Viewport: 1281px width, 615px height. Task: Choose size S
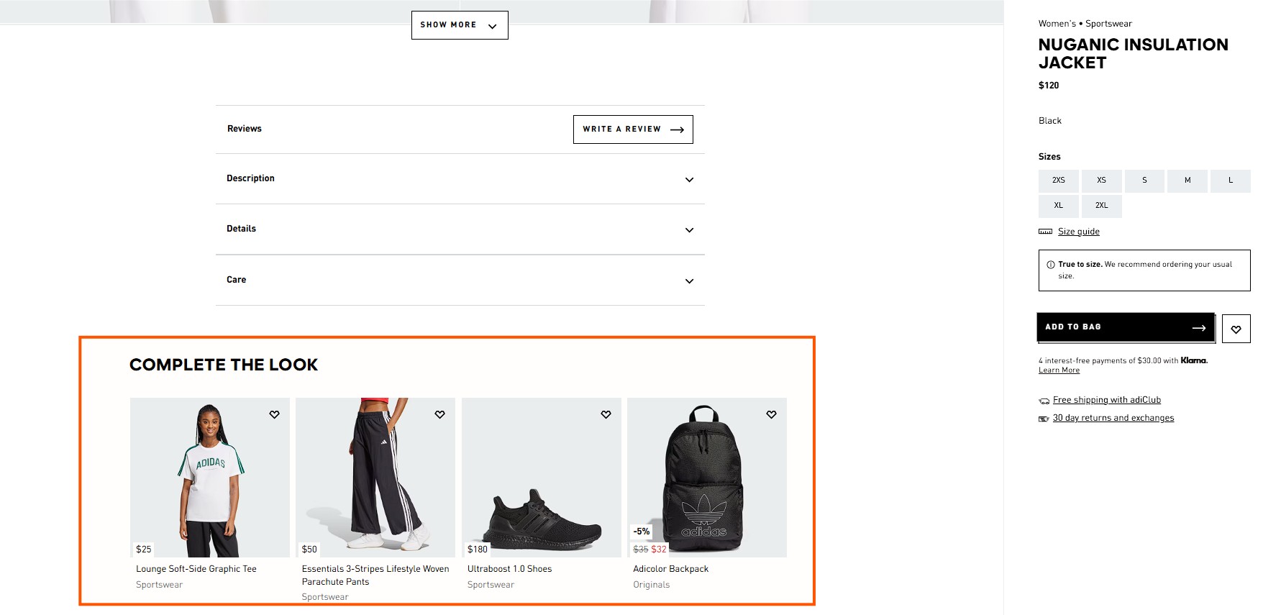point(1144,181)
